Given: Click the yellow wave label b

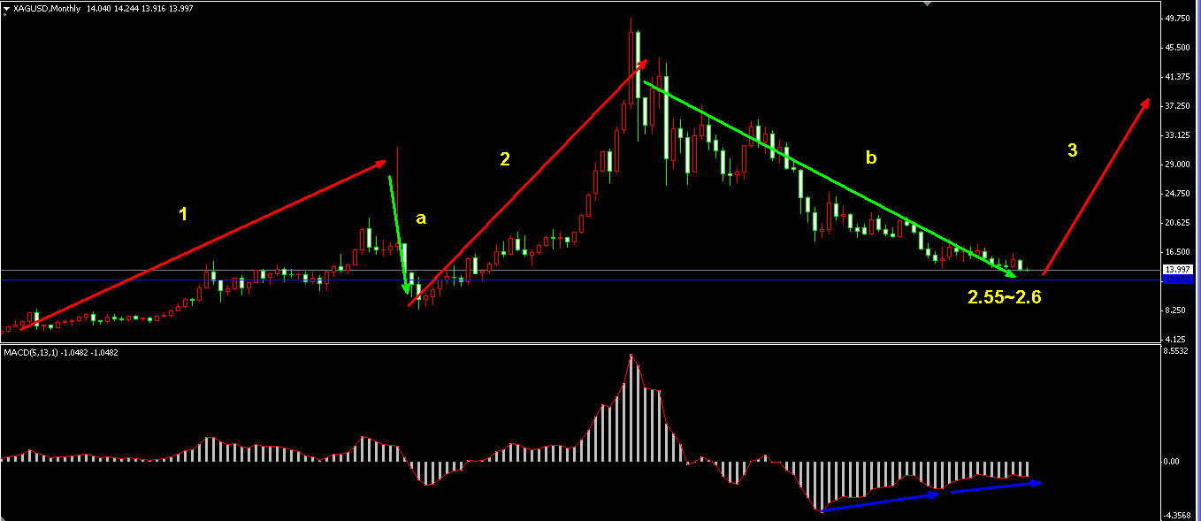Looking at the screenshot, I should (x=870, y=158).
